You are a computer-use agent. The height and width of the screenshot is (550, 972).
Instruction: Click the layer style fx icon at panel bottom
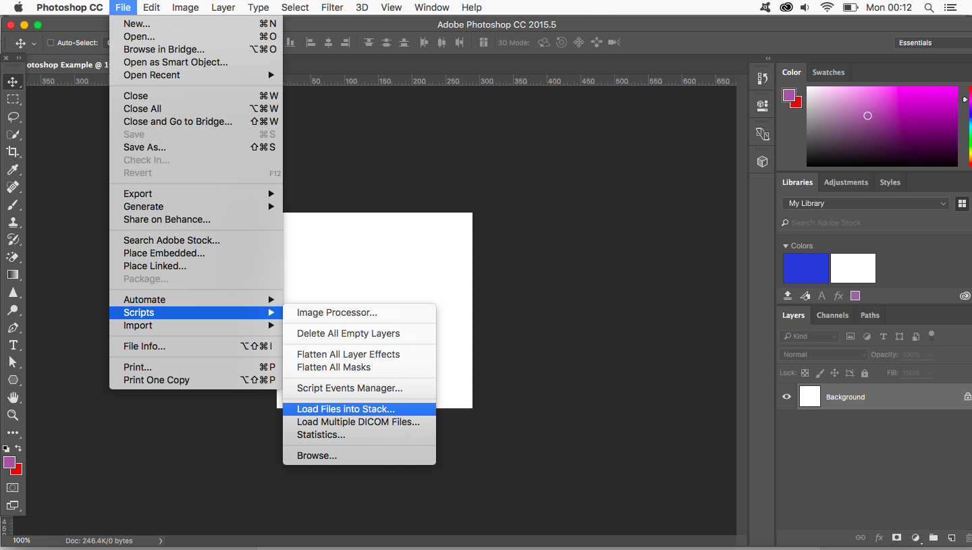pos(879,538)
